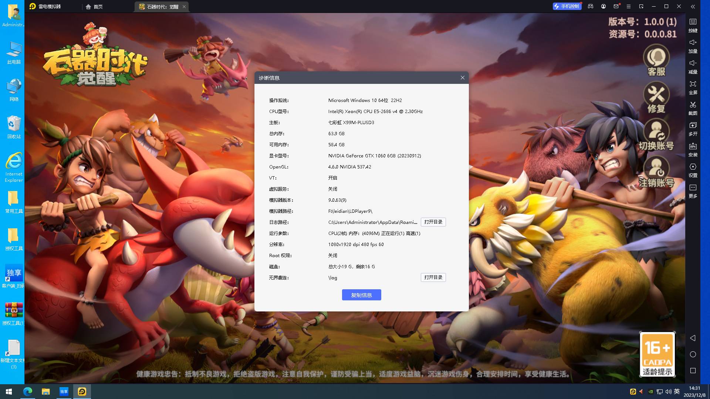Collapse the right sidebar with double chevron

(693, 6)
